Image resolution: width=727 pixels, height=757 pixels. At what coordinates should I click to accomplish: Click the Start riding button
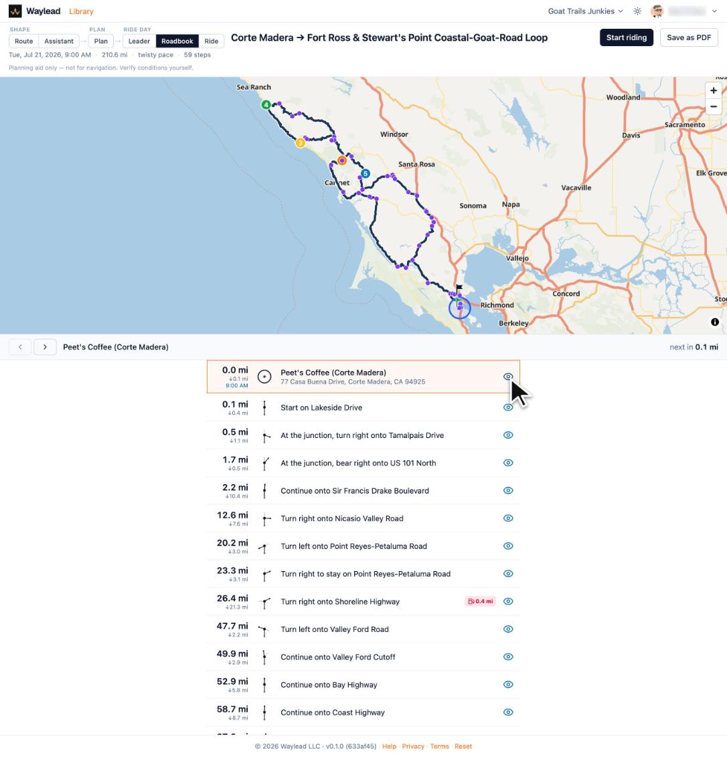pos(627,37)
